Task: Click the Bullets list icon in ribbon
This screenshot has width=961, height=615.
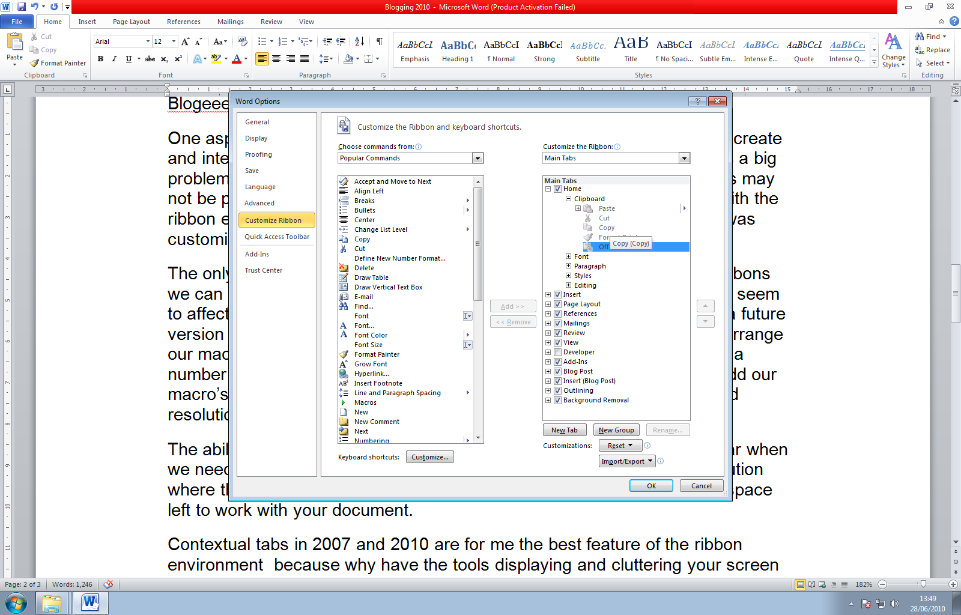Action: click(262, 41)
